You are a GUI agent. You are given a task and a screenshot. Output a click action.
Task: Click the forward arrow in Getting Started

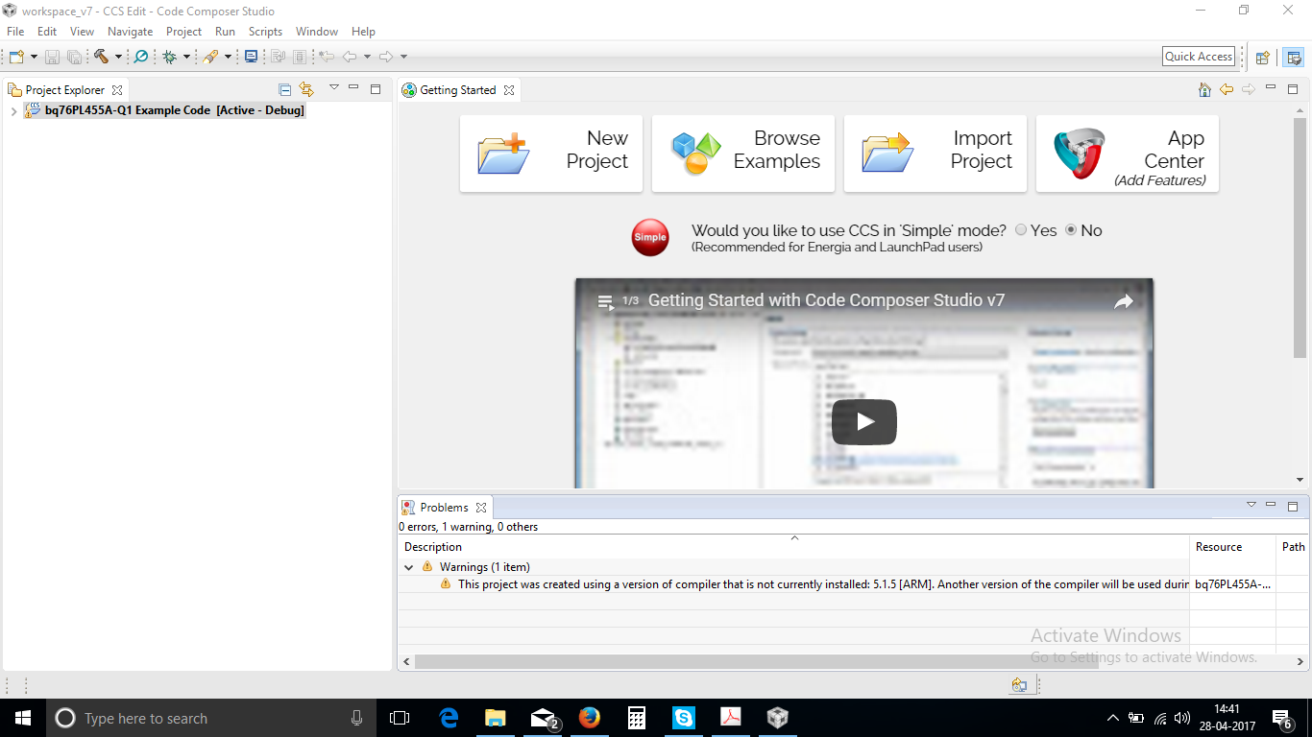(1249, 89)
